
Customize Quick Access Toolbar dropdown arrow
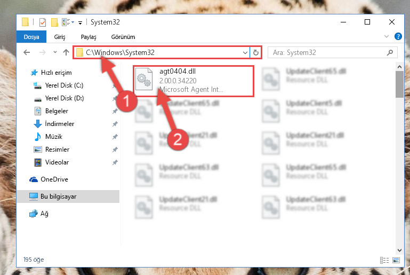81,23
